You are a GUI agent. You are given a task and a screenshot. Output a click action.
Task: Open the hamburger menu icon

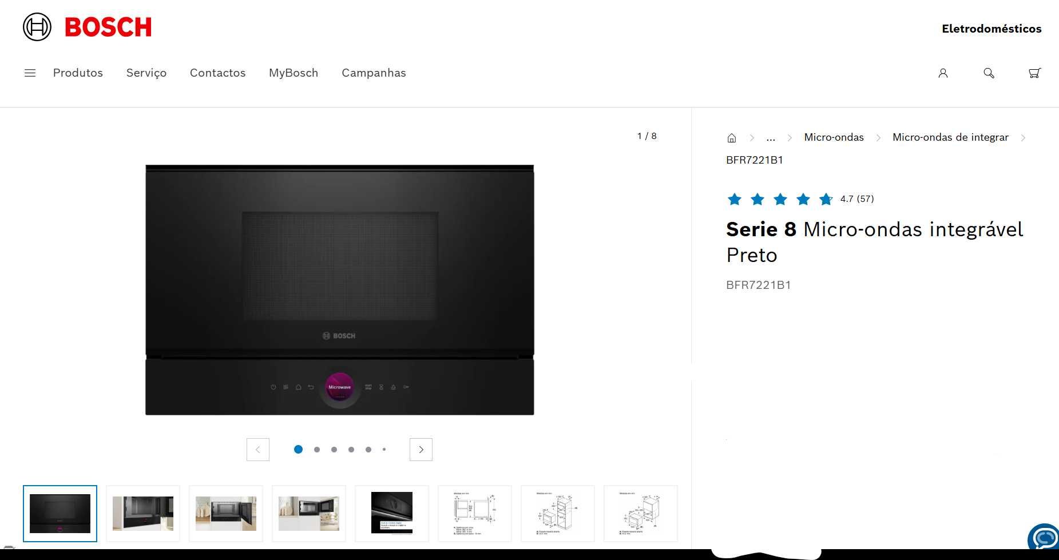pyautogui.click(x=30, y=73)
